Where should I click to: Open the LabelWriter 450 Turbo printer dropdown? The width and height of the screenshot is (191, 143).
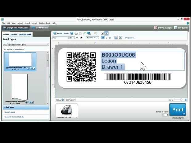(76, 117)
